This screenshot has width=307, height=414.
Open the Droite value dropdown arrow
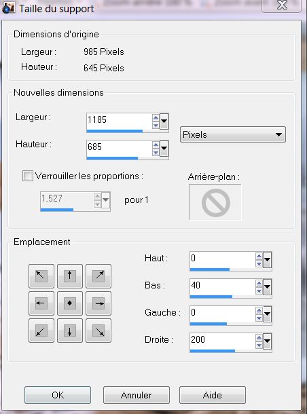(x=268, y=341)
